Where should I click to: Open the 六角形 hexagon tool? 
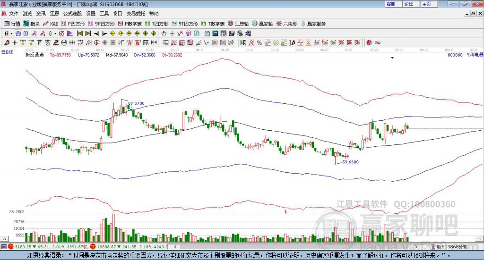click(x=287, y=24)
